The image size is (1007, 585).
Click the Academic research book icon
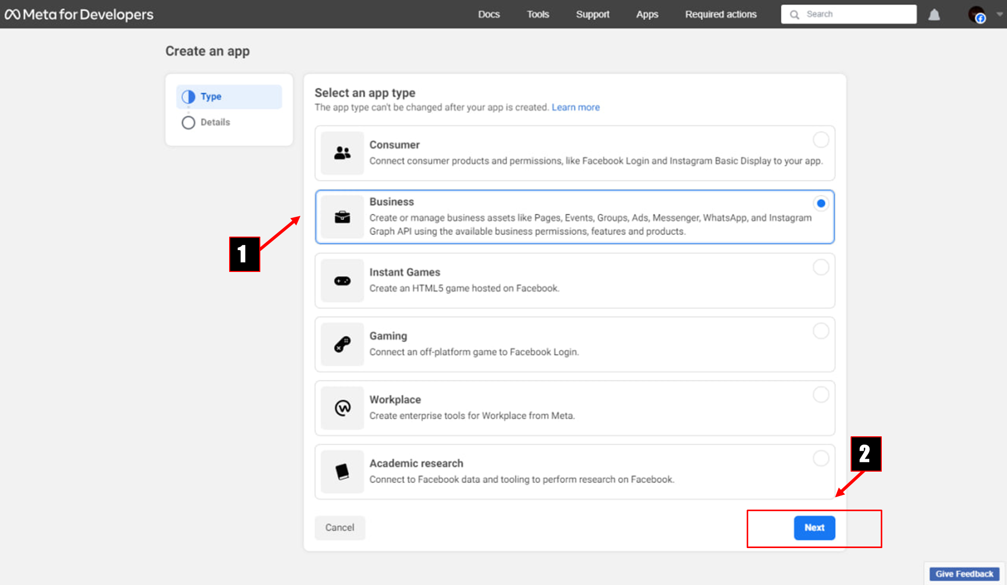tap(342, 472)
